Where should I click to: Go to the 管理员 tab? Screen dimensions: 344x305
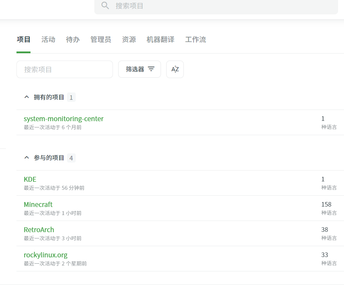pyautogui.click(x=101, y=40)
